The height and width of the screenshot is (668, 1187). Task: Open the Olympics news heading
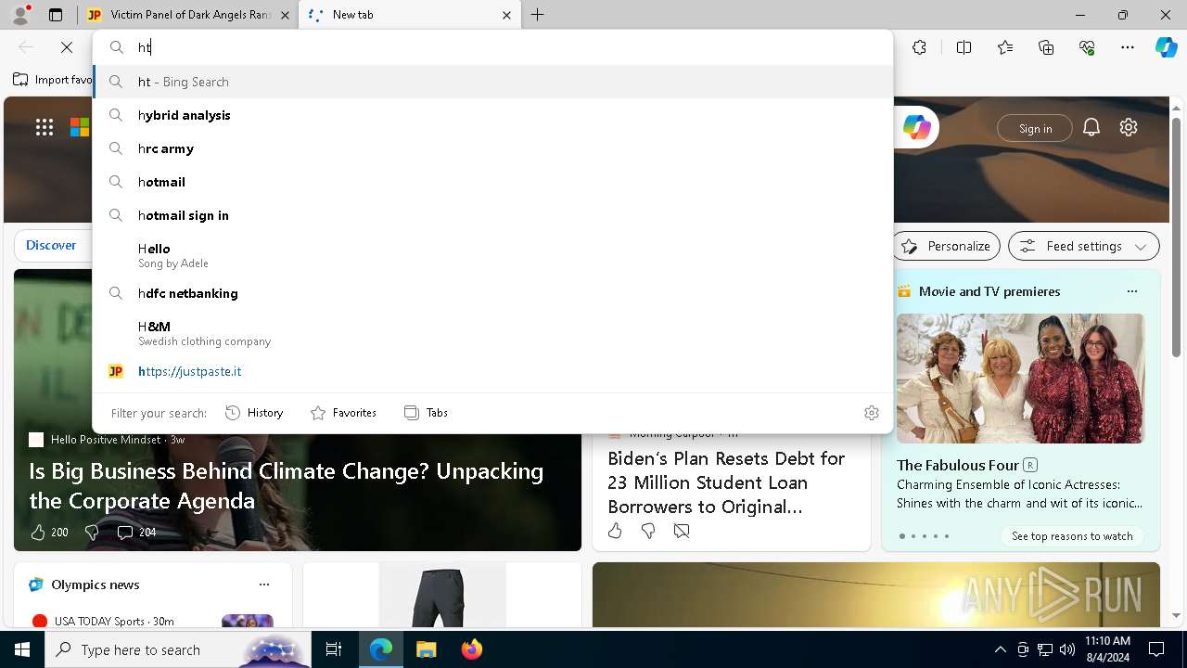(x=96, y=584)
